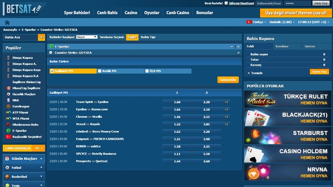This screenshot has width=333, height=187.
Task: Click the search magnifier button
Action: pos(42,37)
